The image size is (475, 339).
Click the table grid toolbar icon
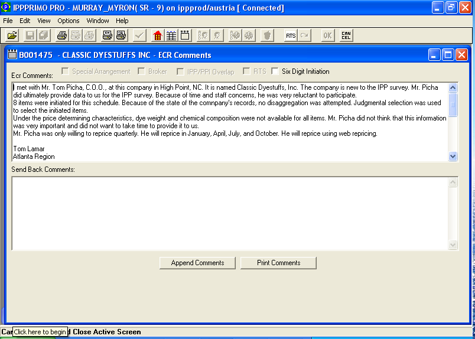click(x=171, y=35)
